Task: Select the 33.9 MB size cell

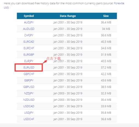Action: [106, 106]
